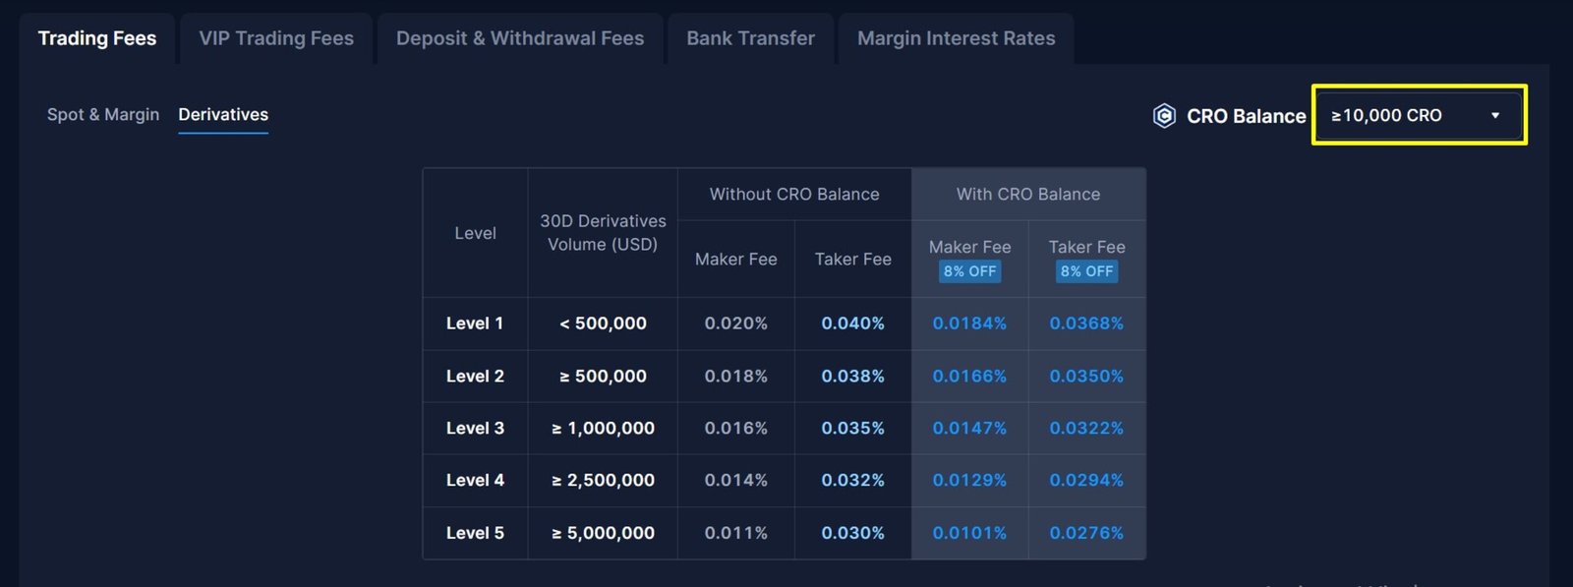Switch to Spot & Margin sub-tab
1573x587 pixels.
click(x=103, y=114)
